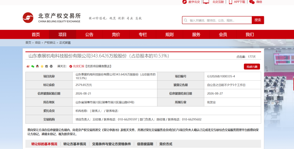294x149 pixels.
Task: Open the 公告 navigation menu
Action: [89, 35]
